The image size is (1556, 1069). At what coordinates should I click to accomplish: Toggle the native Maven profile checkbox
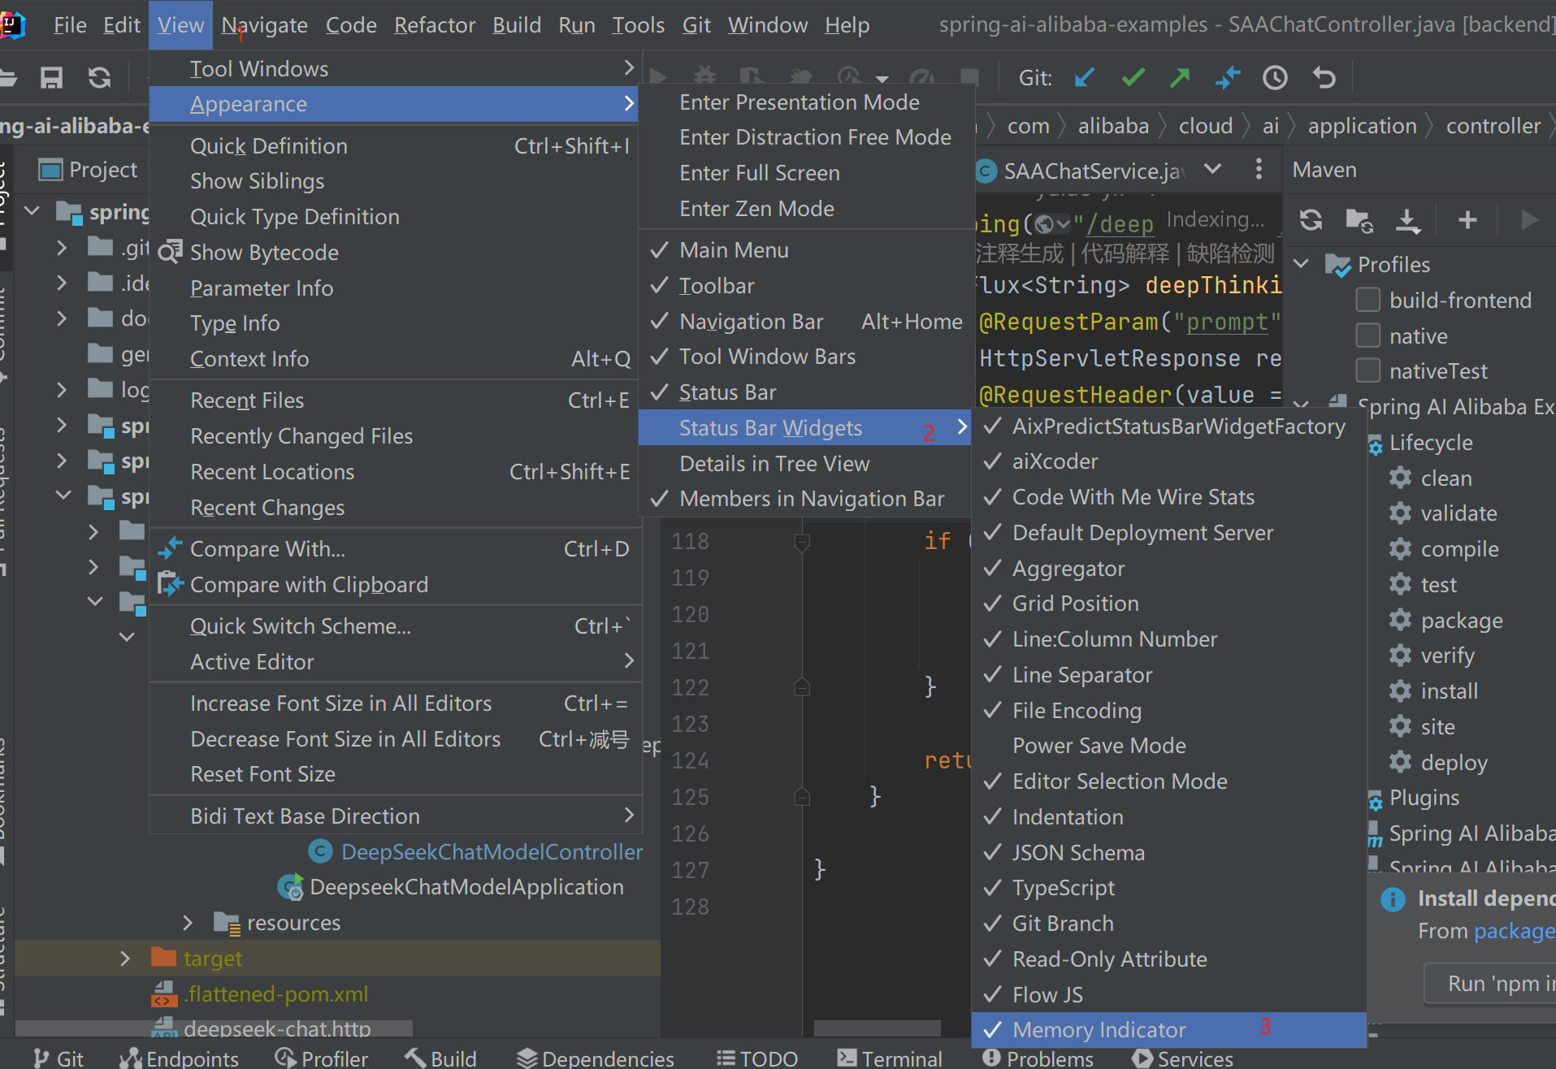click(1368, 335)
